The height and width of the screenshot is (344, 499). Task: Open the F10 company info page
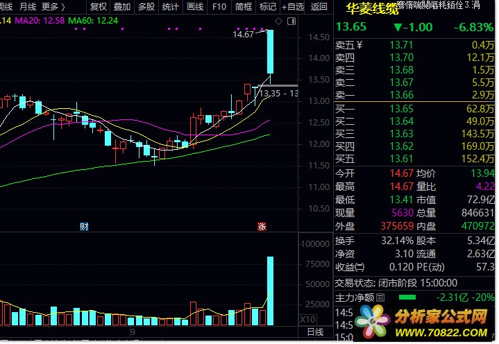[219, 6]
